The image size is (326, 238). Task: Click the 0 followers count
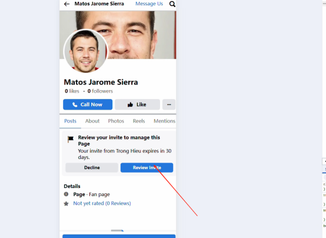[100, 91]
